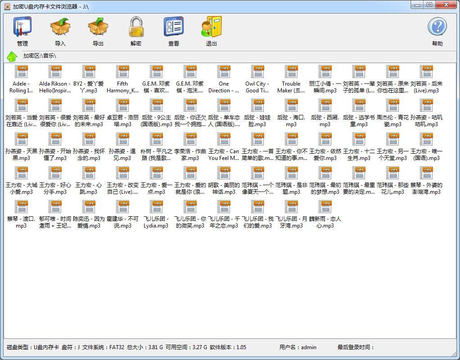
Task: Select 孙燕姿 - 天黑黑.mp3 file
Action: 22,147
